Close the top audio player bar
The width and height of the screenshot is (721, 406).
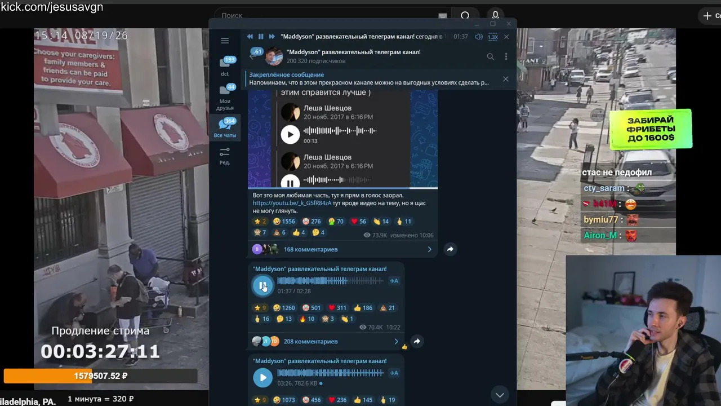click(x=506, y=37)
